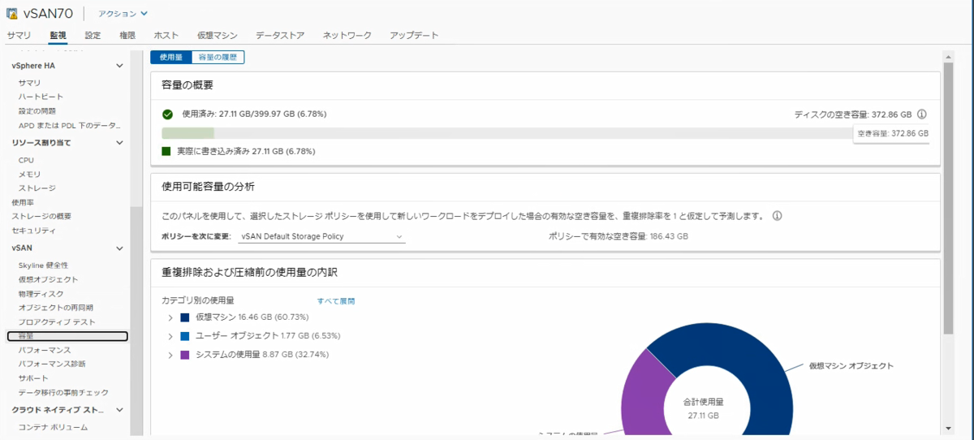The height and width of the screenshot is (440, 974).
Task: Open 物理ディスク under vSAN
Action: (41, 293)
